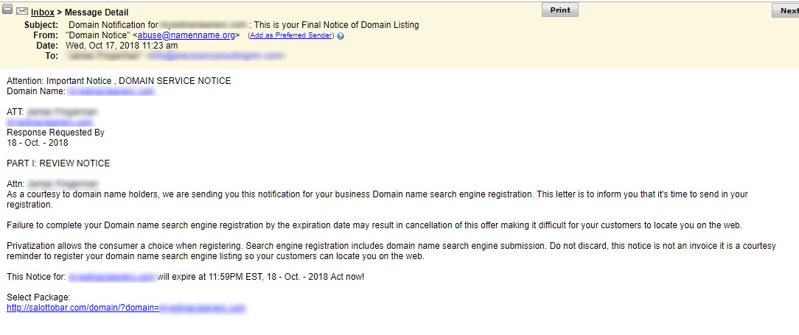Click the Date value Wed, Oct 17, 2018
Screen dimensions: 799x335
[x=122, y=46]
